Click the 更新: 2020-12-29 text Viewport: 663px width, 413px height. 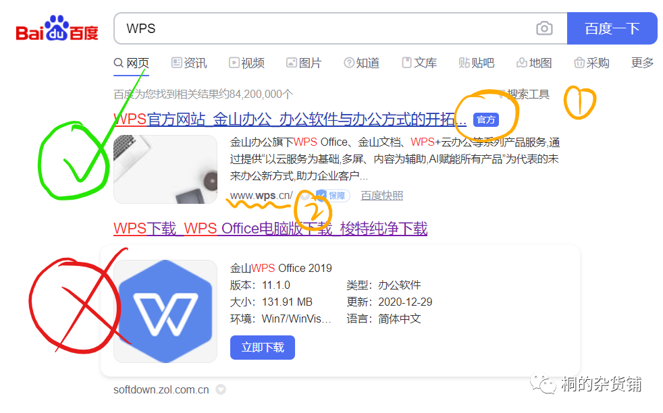coord(390,302)
